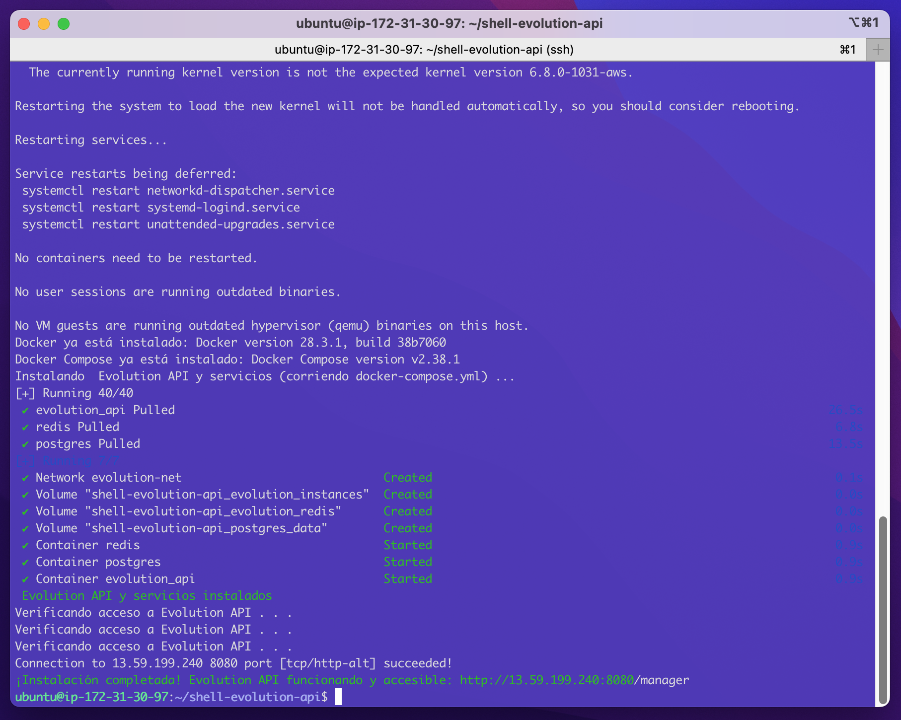Screen dimensions: 901x720
Task: Click the vertical scrollbar thumb
Action: pos(883,610)
